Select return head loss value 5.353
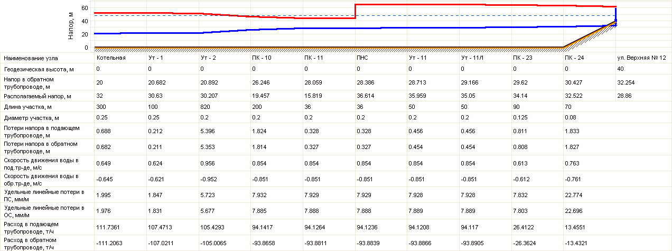Viewport: 672px width, 251px height. 208,147
